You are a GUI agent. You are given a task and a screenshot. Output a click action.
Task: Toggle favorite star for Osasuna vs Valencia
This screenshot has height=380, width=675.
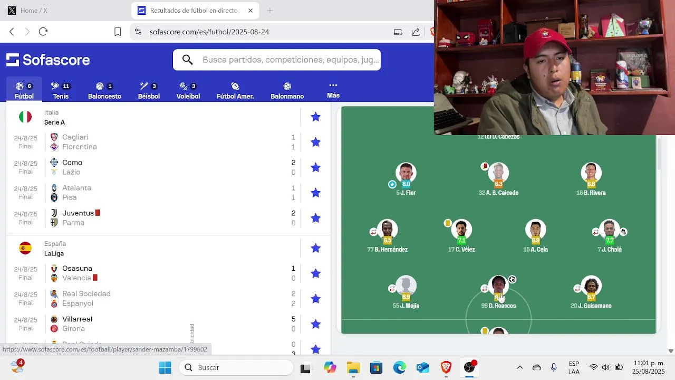pos(315,273)
